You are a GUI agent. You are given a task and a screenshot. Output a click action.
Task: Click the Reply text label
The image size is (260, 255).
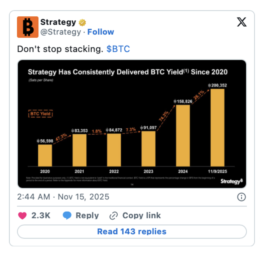point(87,216)
